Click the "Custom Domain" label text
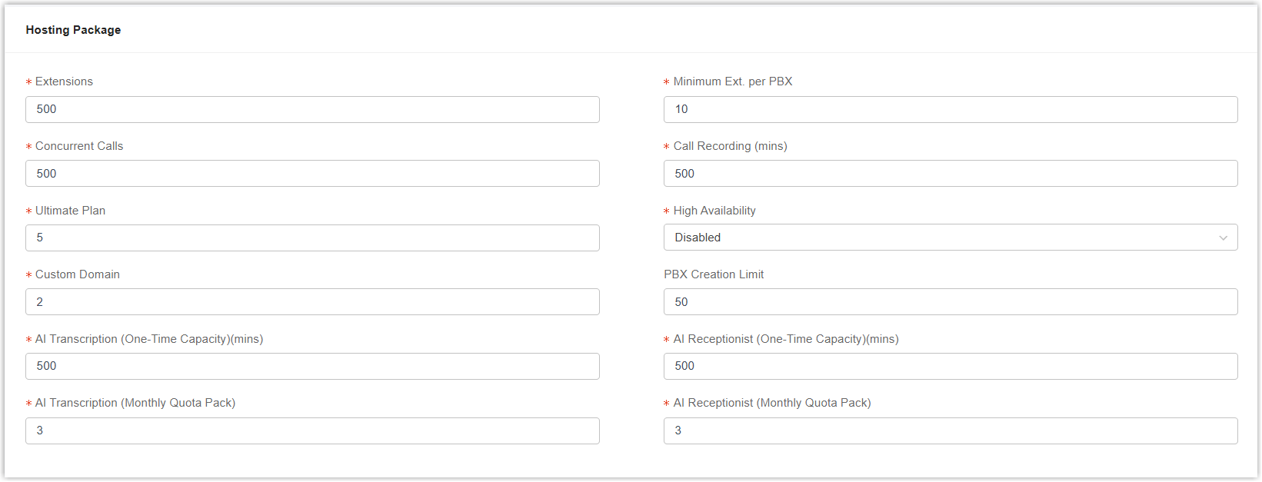 point(77,274)
